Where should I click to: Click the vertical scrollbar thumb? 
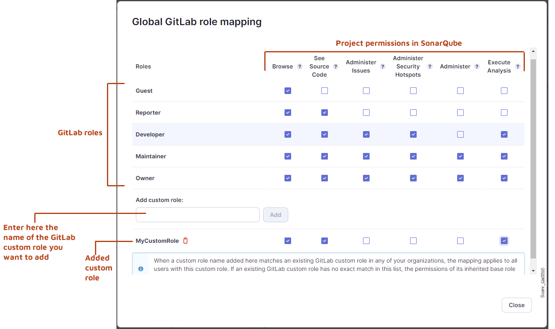click(x=533, y=159)
